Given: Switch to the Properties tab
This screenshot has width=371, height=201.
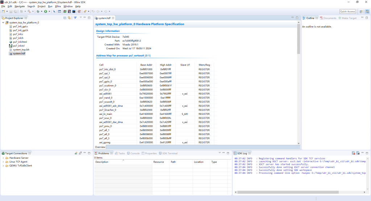Looking at the screenshot, I should pyautogui.click(x=149, y=153).
